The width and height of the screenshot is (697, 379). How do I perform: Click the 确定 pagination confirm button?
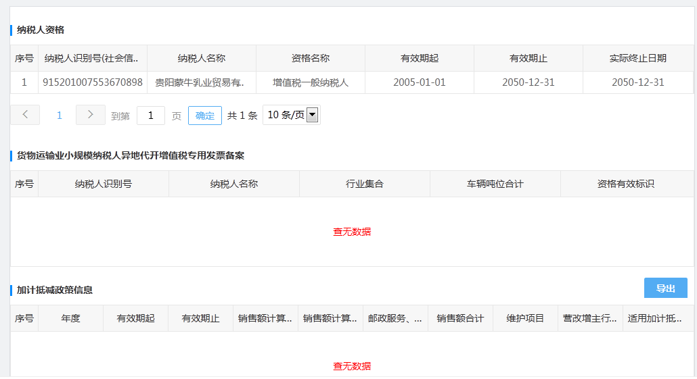point(204,116)
